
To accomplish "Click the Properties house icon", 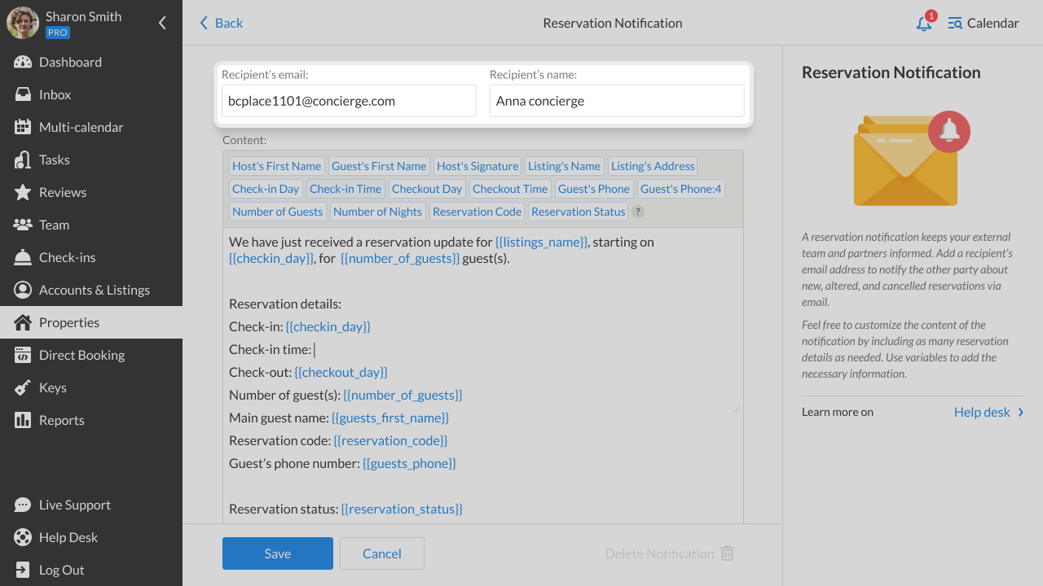I will (x=23, y=322).
